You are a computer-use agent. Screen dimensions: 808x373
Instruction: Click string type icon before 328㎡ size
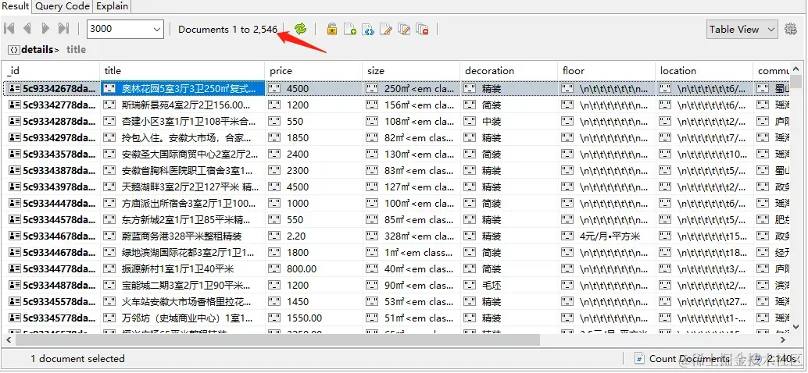[372, 236]
